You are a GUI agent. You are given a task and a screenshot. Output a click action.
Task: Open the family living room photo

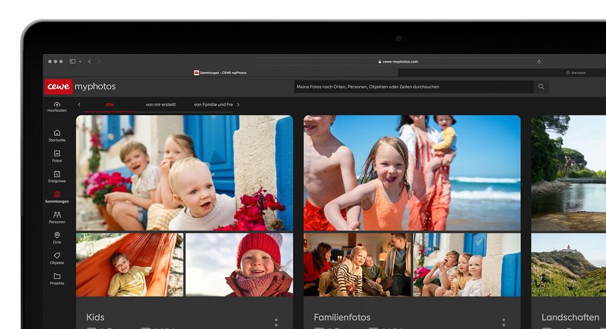[357, 265]
